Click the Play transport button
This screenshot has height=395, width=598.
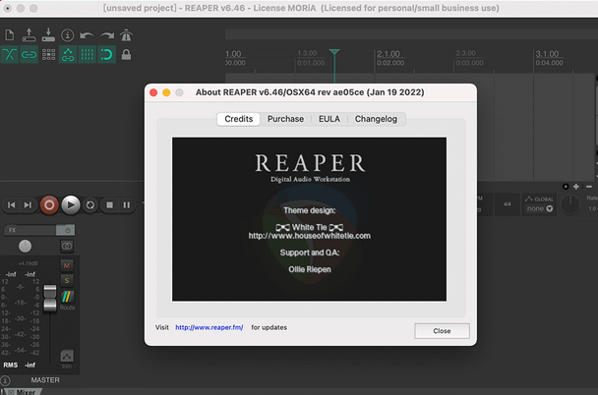[x=71, y=205]
